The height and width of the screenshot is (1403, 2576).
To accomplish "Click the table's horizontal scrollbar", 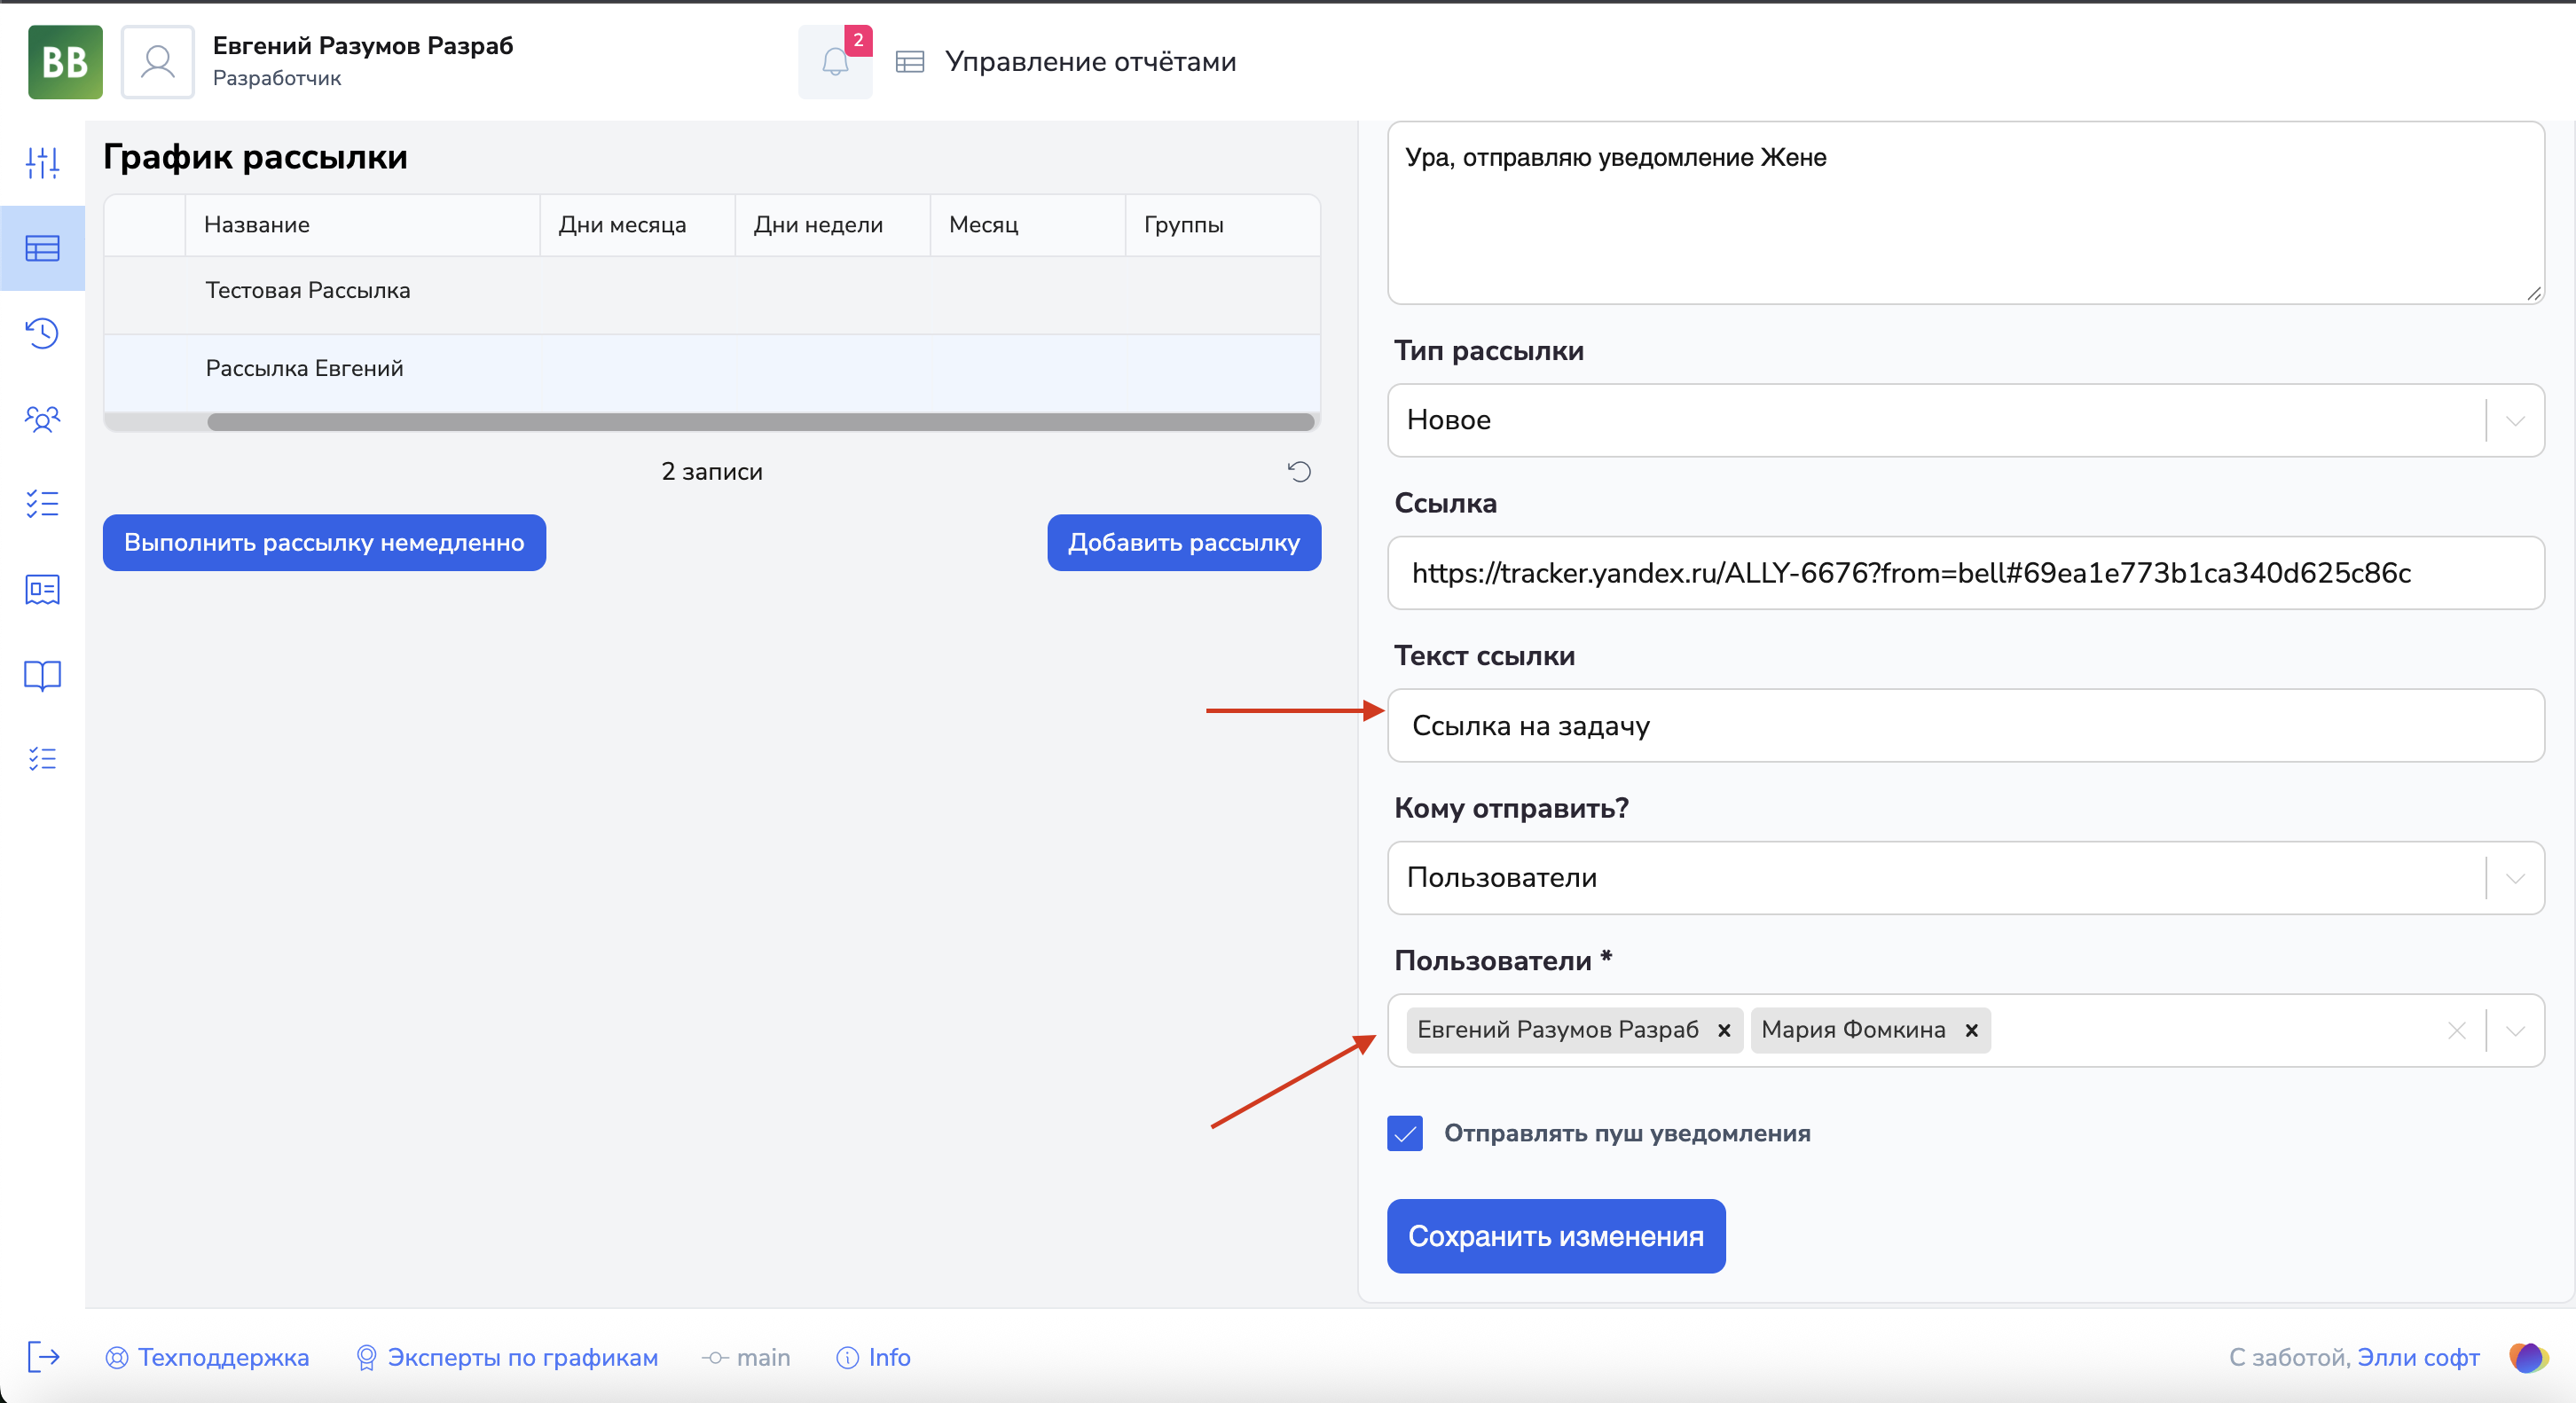I will tap(760, 422).
